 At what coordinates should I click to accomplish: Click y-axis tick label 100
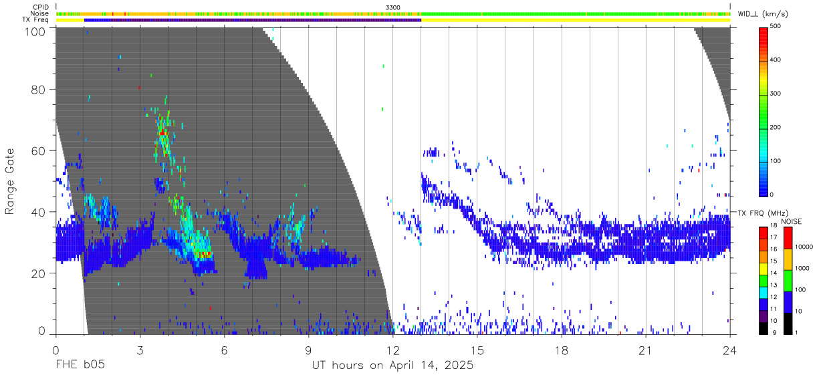[x=36, y=31]
